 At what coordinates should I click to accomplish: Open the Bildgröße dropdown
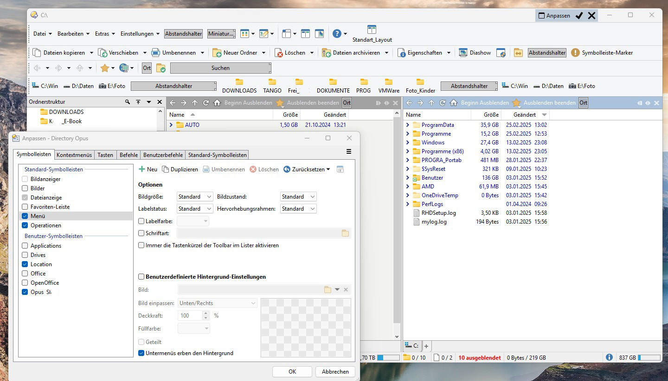195,197
